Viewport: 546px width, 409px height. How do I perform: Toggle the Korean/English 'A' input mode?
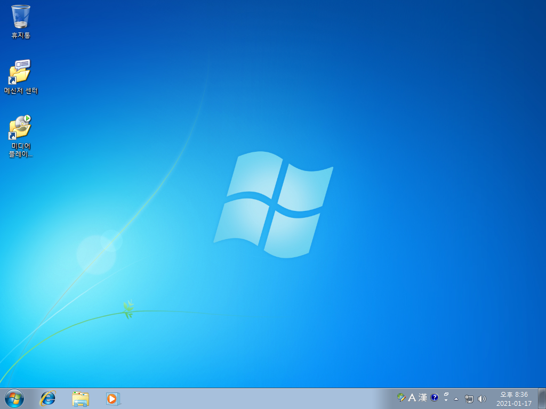pos(412,397)
